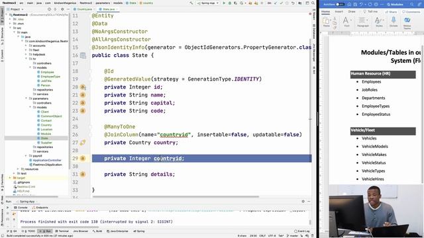The width and height of the screenshot is (424, 238).
Task: Expand the resources folder in project tree
Action: click(x=18, y=169)
